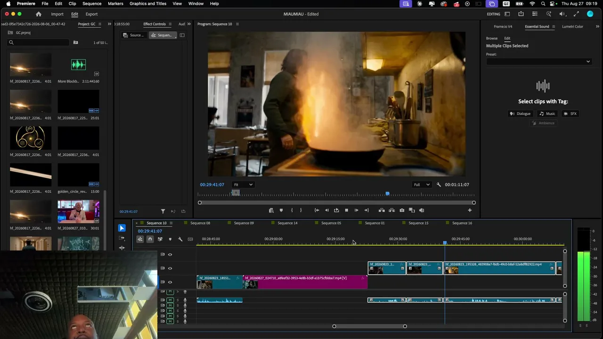The height and width of the screenshot is (339, 603).
Task: Toggle Snap in Timeline magnet icon
Action: pos(150,239)
